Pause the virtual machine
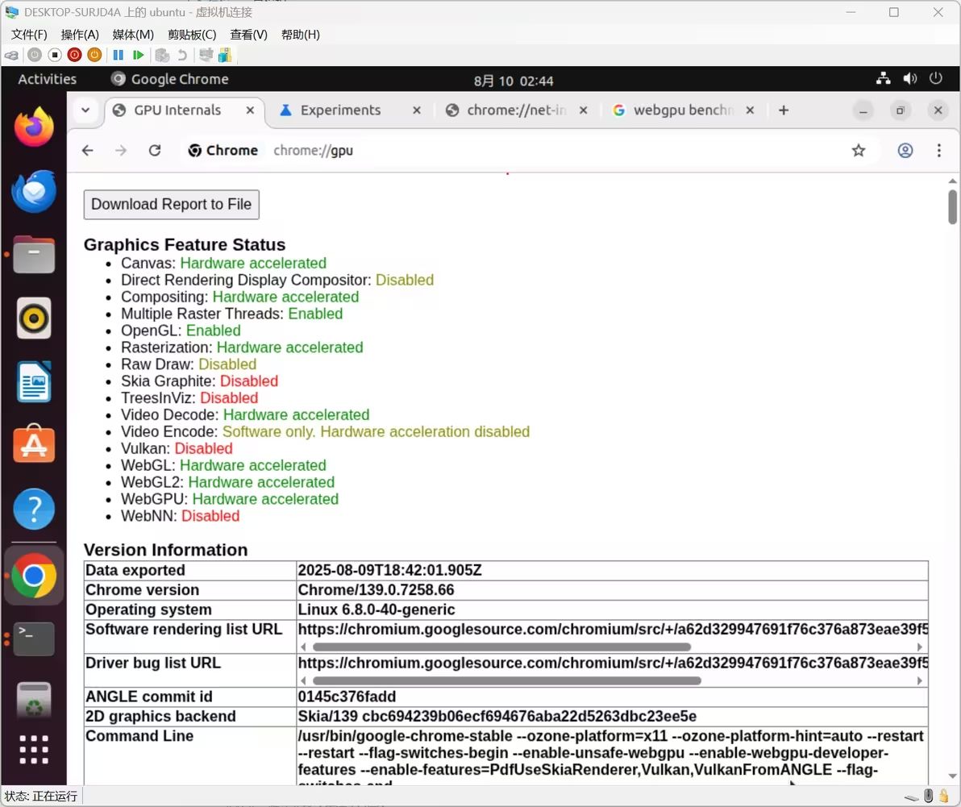Image resolution: width=961 pixels, height=807 pixels. [119, 55]
